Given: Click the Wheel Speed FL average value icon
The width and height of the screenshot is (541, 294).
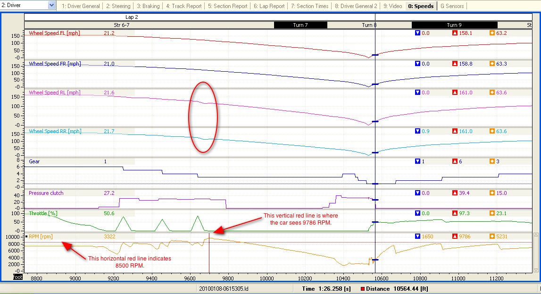Looking at the screenshot, I should point(492,33).
